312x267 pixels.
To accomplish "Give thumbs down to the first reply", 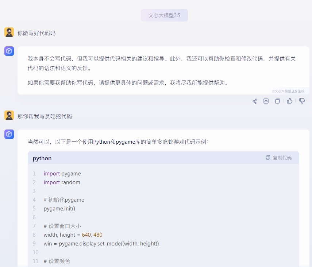I will point(302,101).
